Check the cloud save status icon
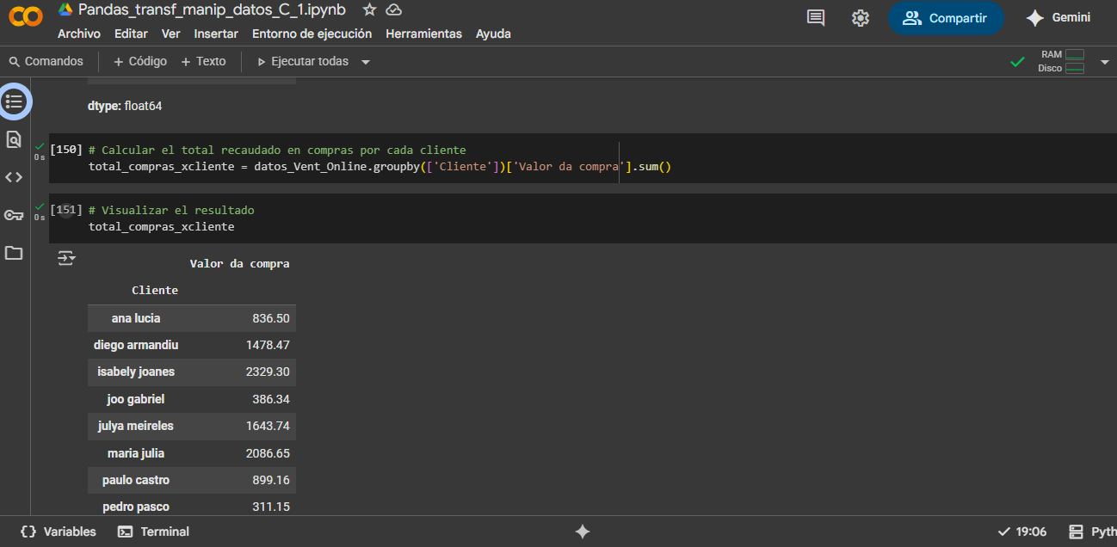1117x547 pixels. (394, 9)
